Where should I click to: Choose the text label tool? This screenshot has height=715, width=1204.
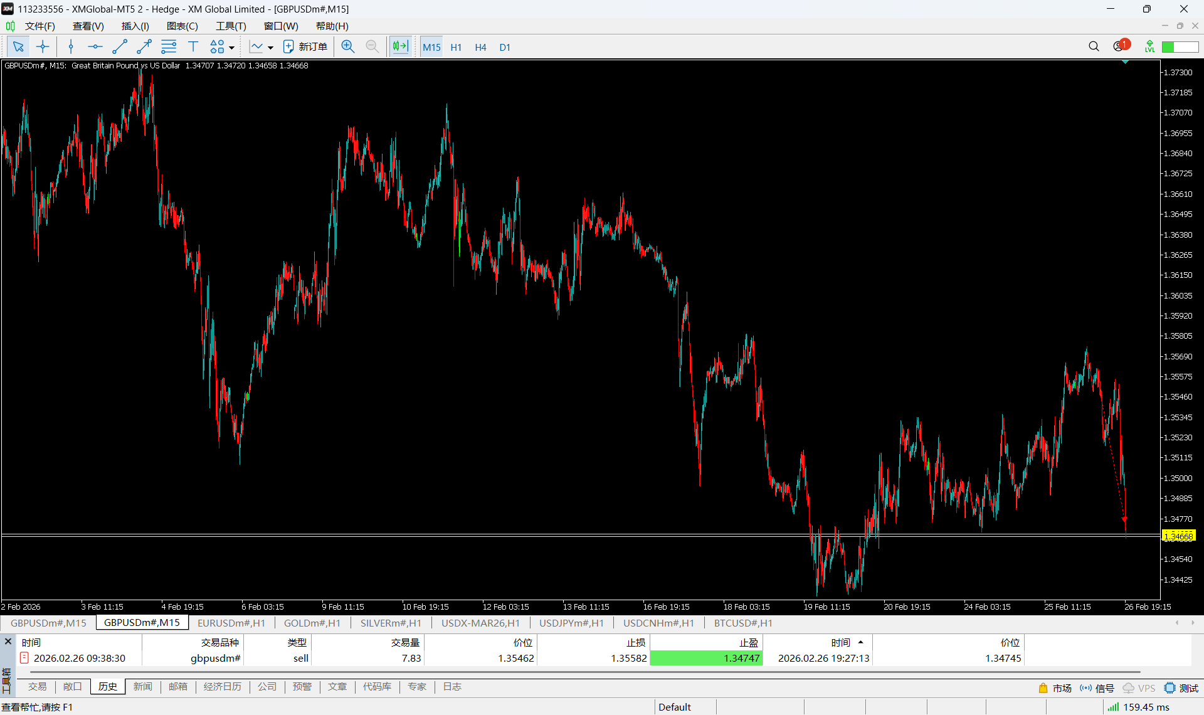(193, 47)
